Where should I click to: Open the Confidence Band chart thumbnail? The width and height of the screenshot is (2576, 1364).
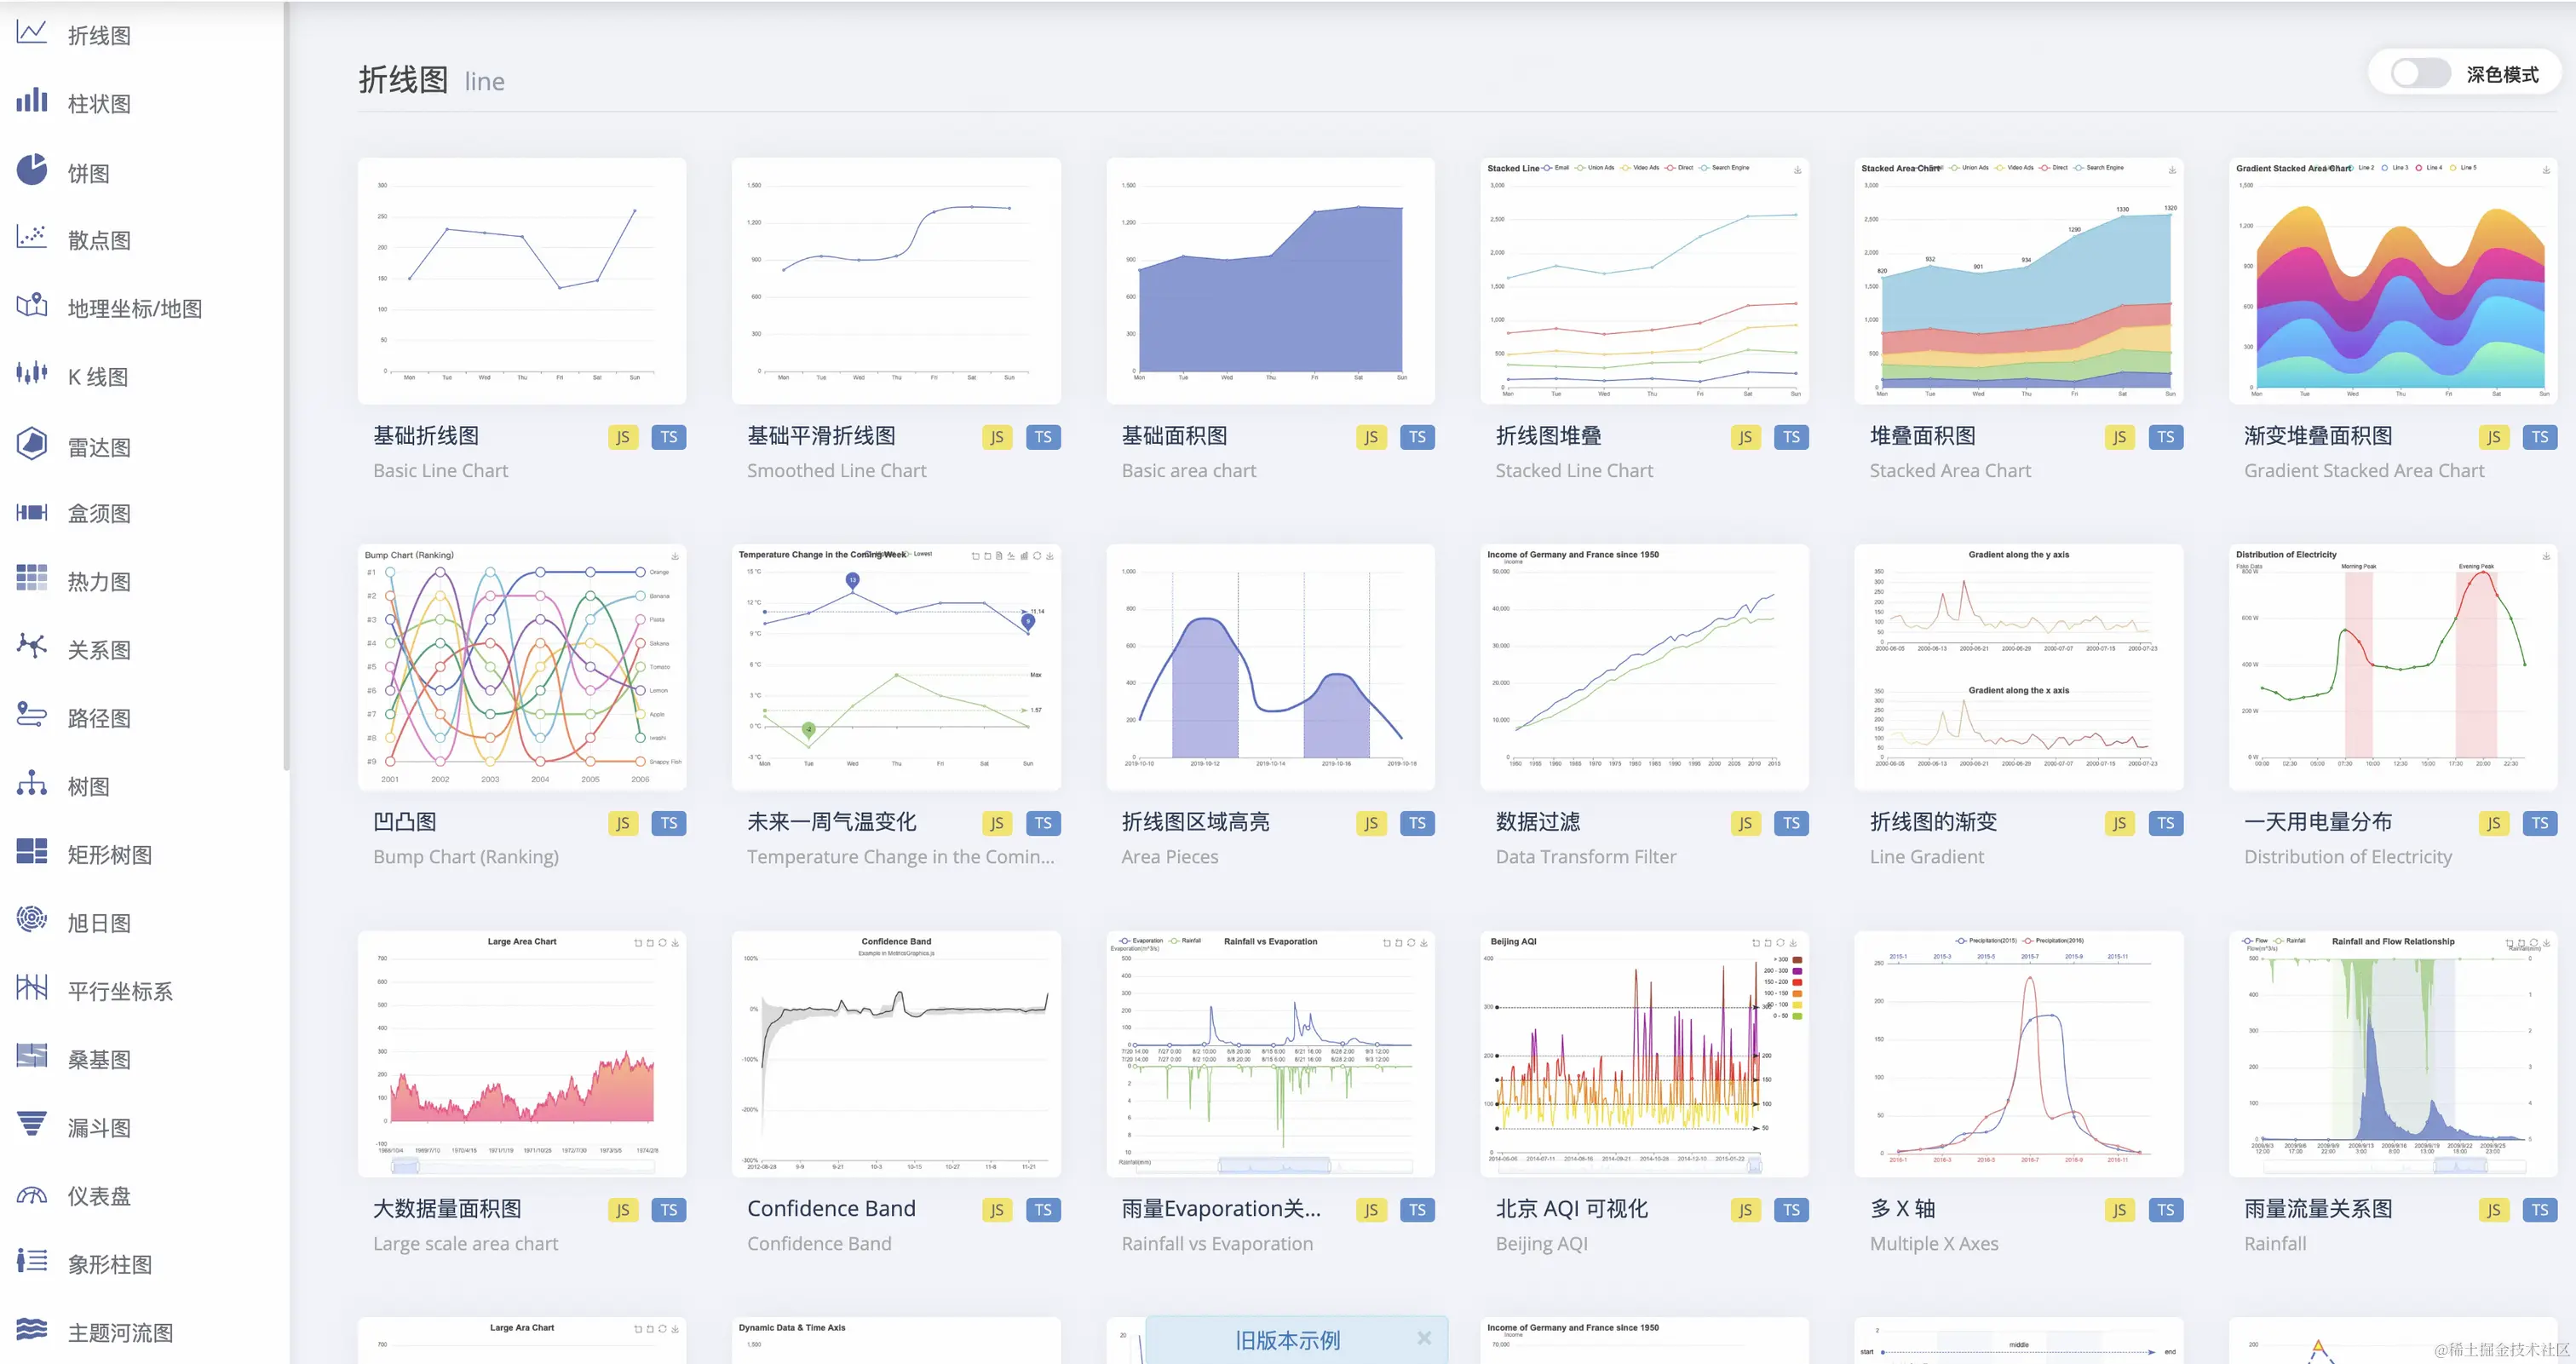tap(896, 1054)
